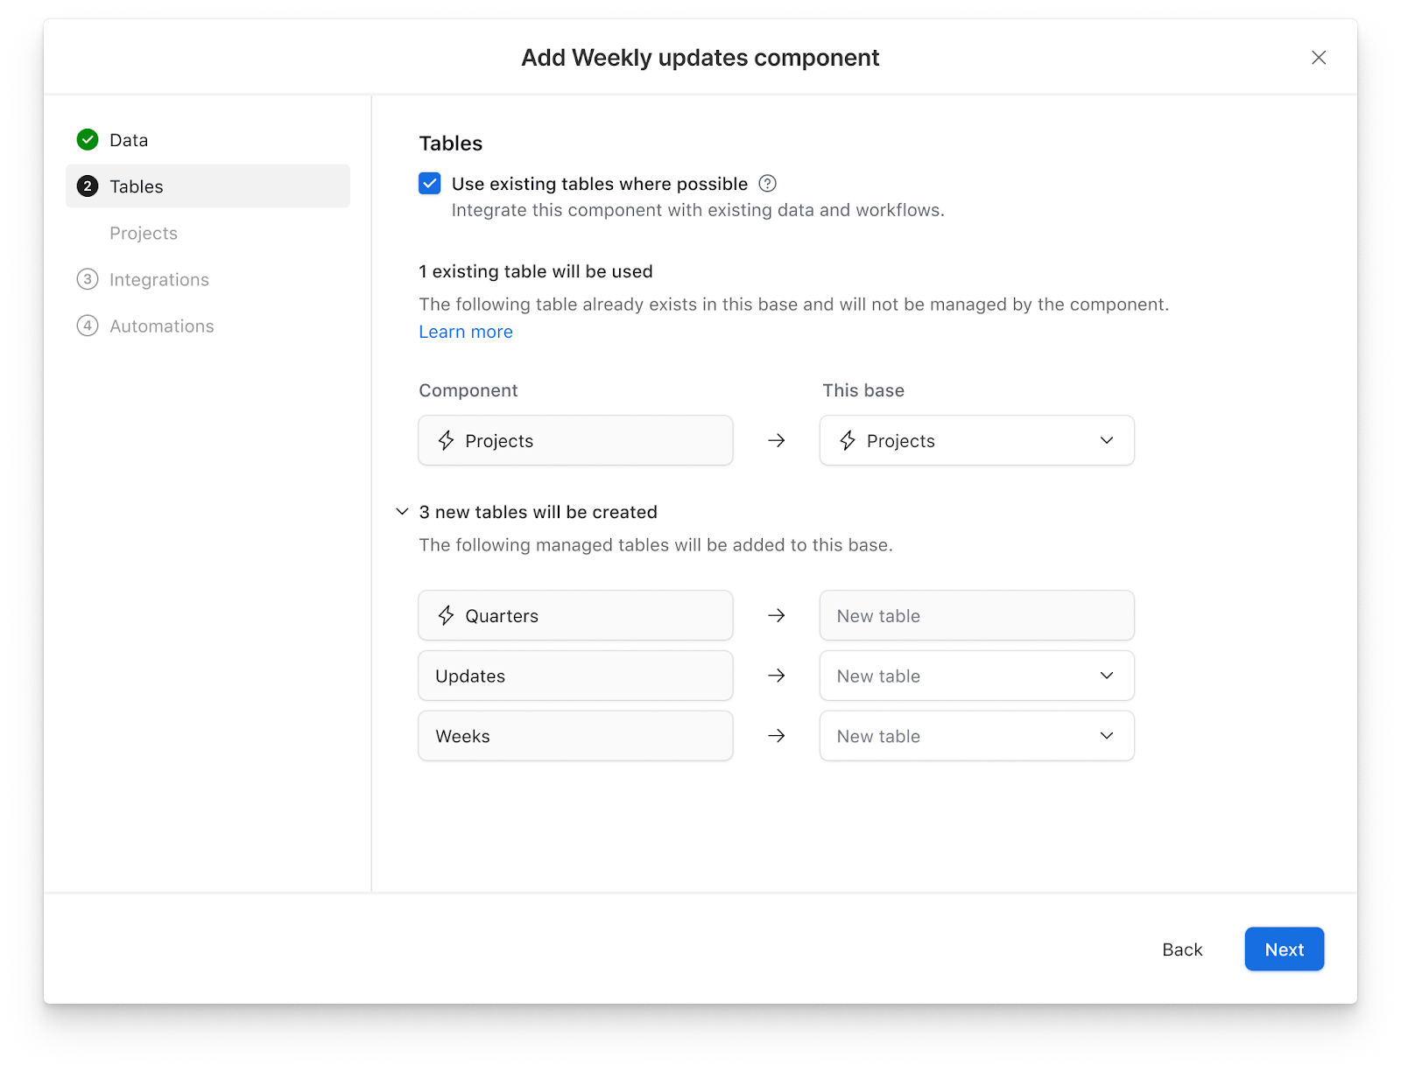1401x1072 pixels.
Task: Uncheck Use existing tables where possible
Action: pos(430,184)
